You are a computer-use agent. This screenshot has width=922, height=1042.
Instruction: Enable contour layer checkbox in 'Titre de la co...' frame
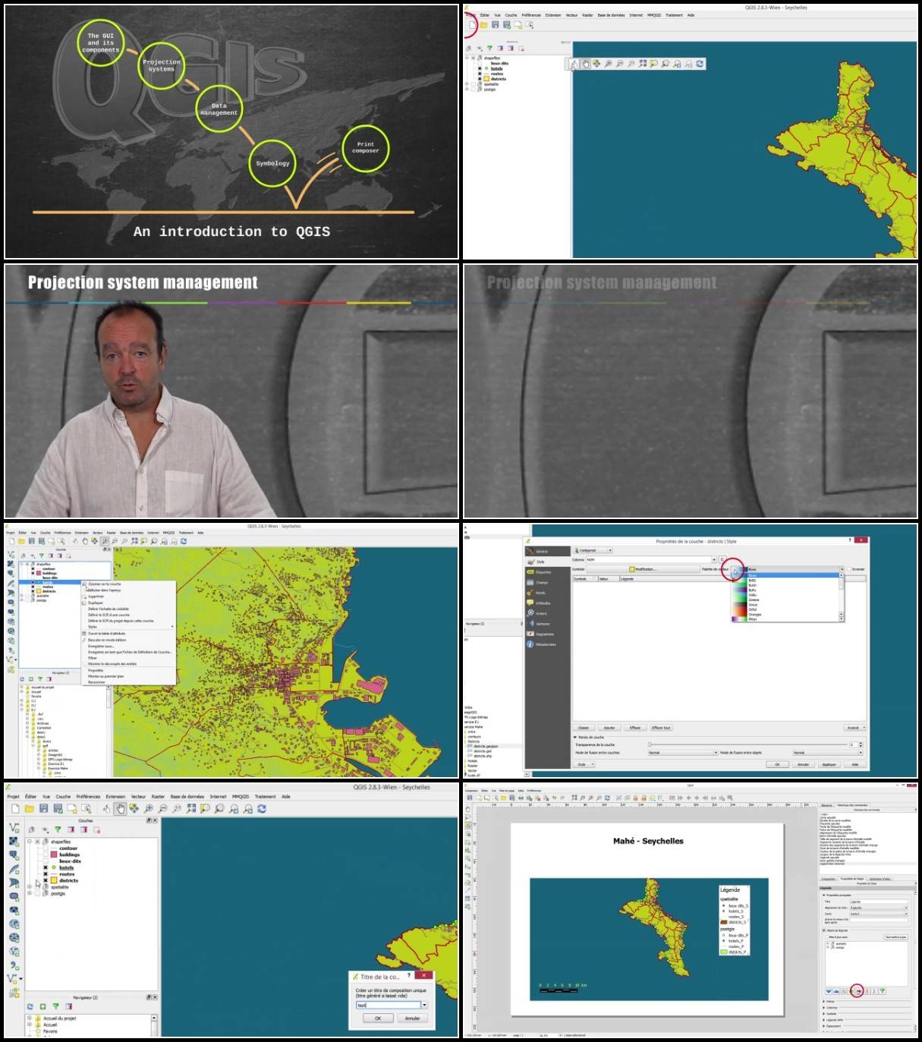pos(46,848)
